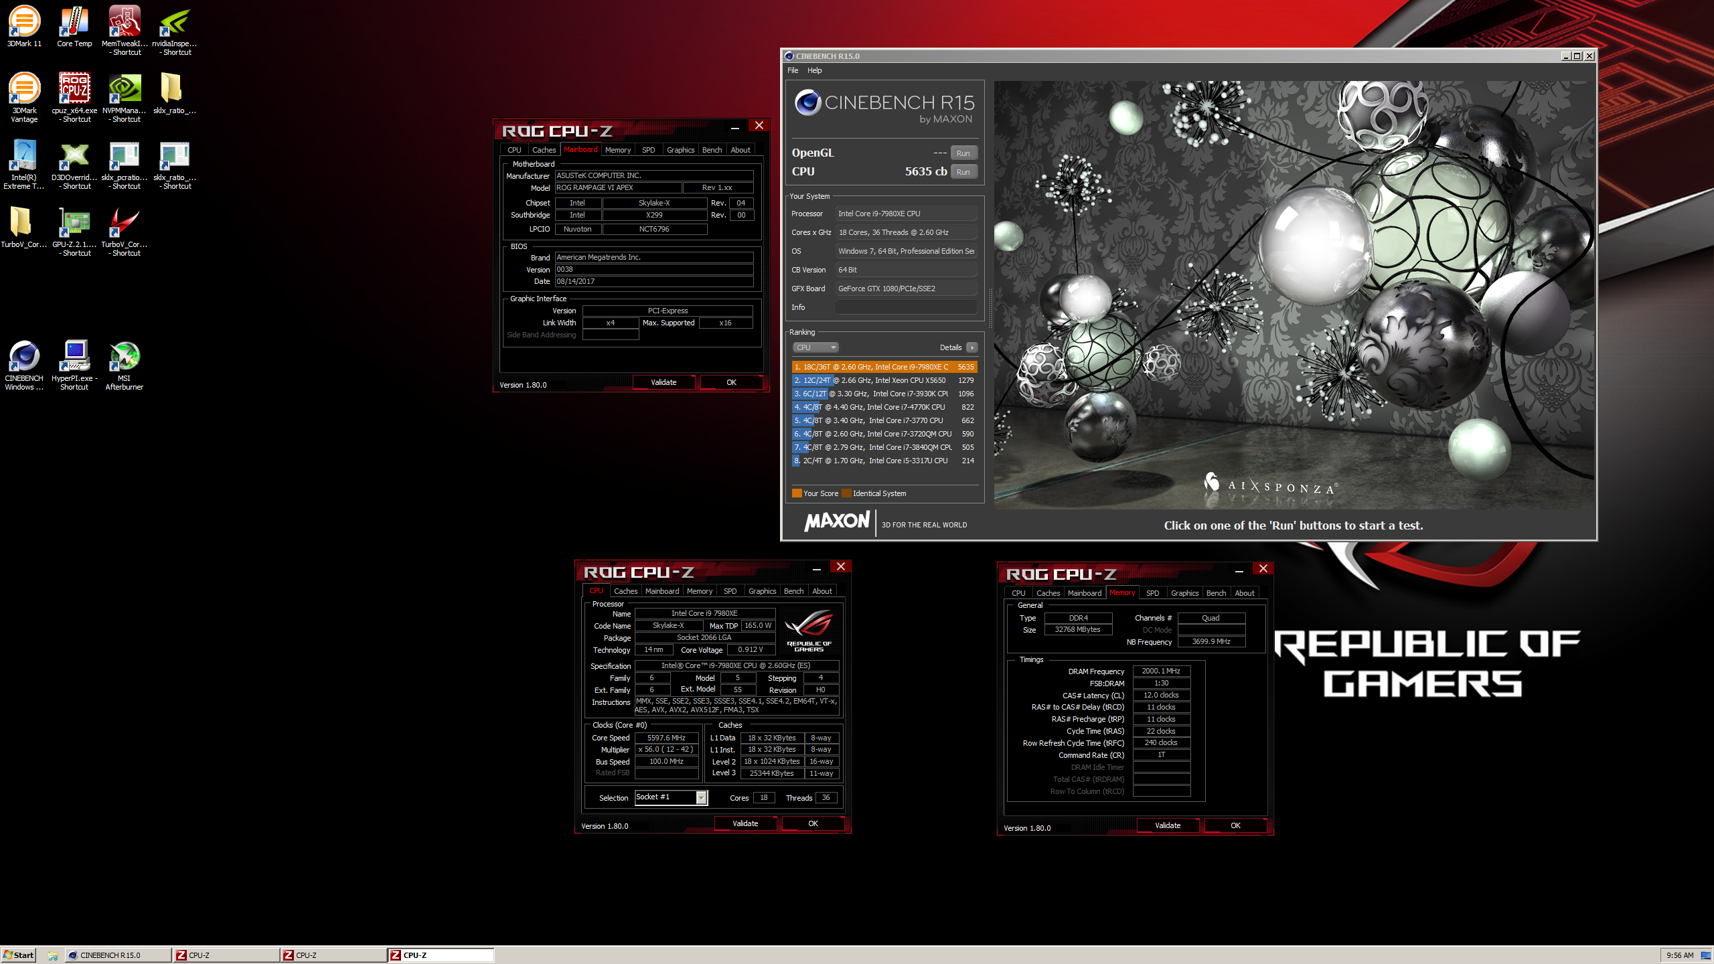Open the Help menu in Cinebench
Image resolution: width=1714 pixels, height=964 pixels.
[814, 70]
